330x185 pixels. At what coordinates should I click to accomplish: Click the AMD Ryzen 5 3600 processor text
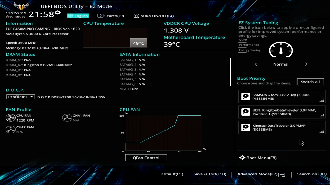point(37,34)
